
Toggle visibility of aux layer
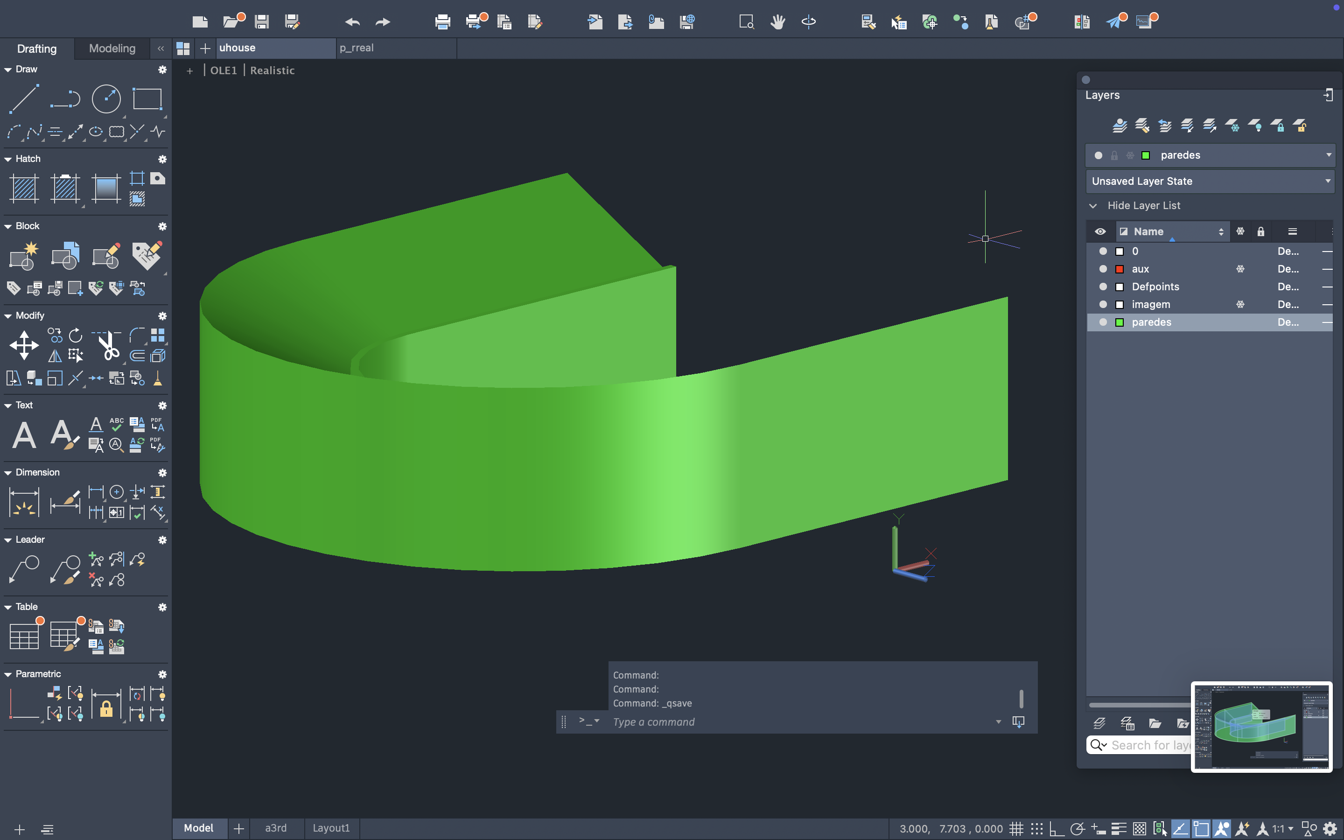[1103, 269]
